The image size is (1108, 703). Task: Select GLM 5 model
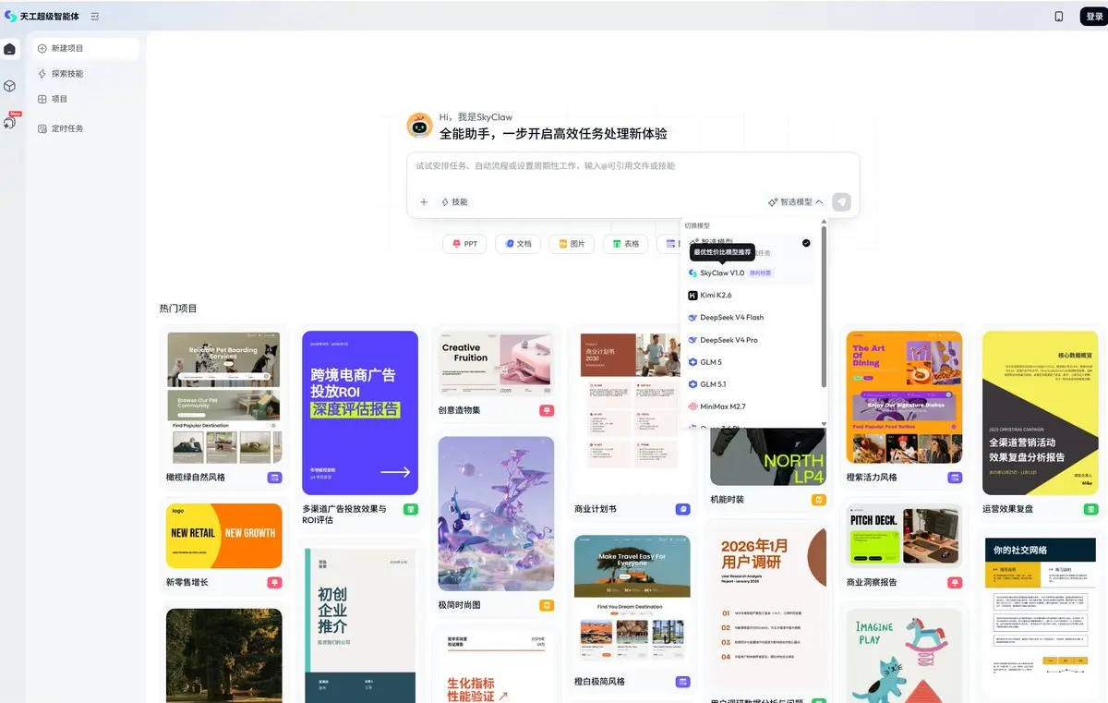749,362
